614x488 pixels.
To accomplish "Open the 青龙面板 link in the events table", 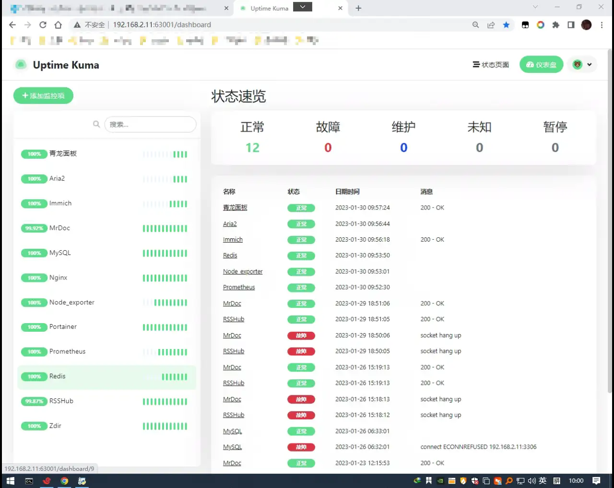I will coord(235,208).
